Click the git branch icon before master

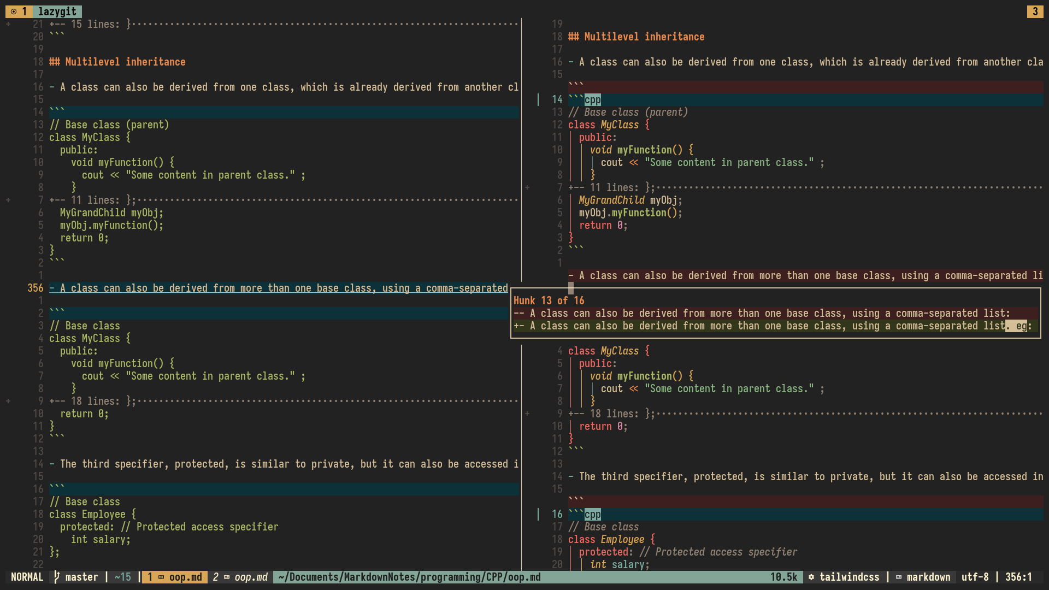(x=57, y=577)
